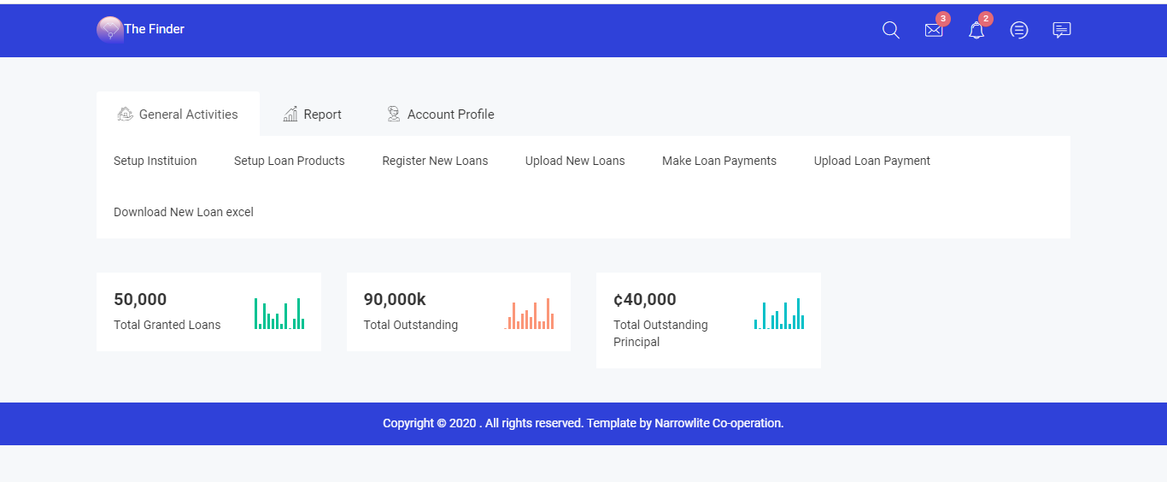1167x482 pixels.
Task: Click the circular menu list icon
Action: 1018,31
